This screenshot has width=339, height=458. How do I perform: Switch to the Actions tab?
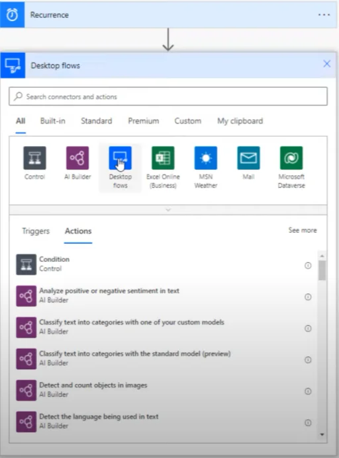tap(78, 231)
